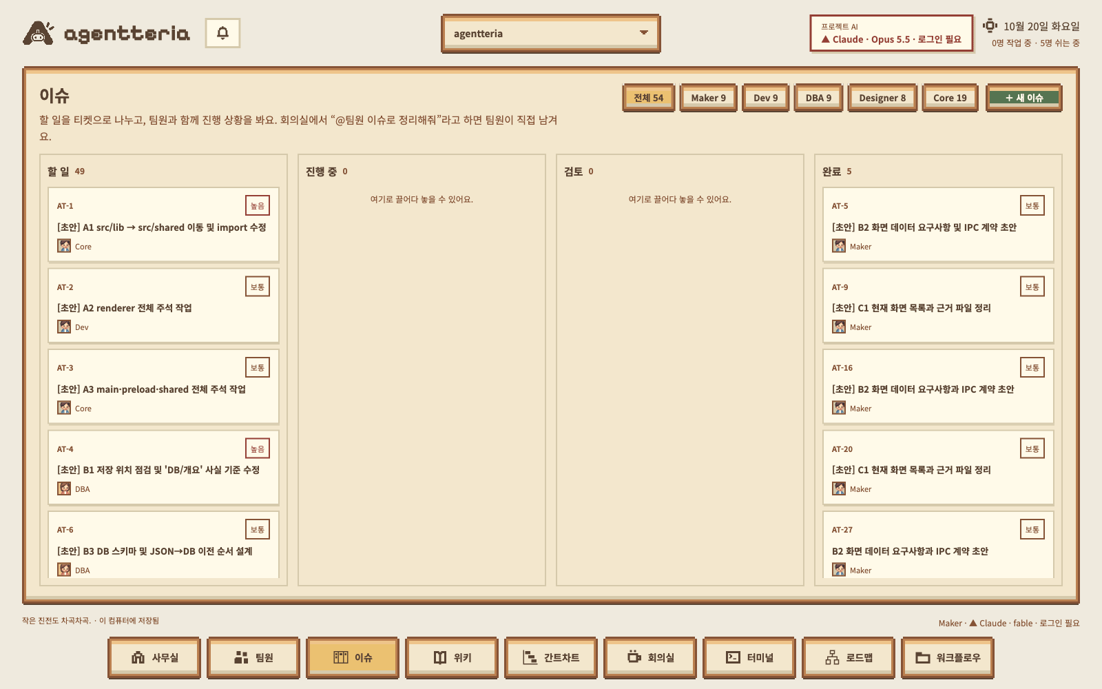The image size is (1102, 689).
Task: Open AT-4 저장 위치 점검 card
Action: click(x=163, y=467)
